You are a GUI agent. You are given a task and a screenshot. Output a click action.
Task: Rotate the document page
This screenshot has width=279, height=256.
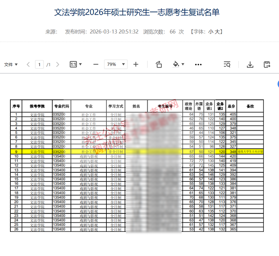coord(159,64)
